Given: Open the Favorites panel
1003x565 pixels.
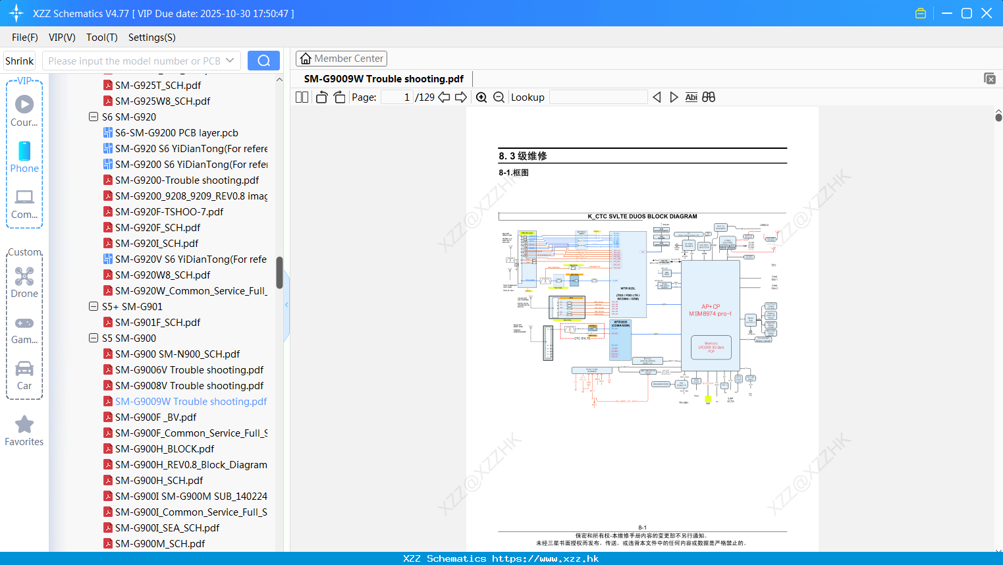Looking at the screenshot, I should coord(24,431).
